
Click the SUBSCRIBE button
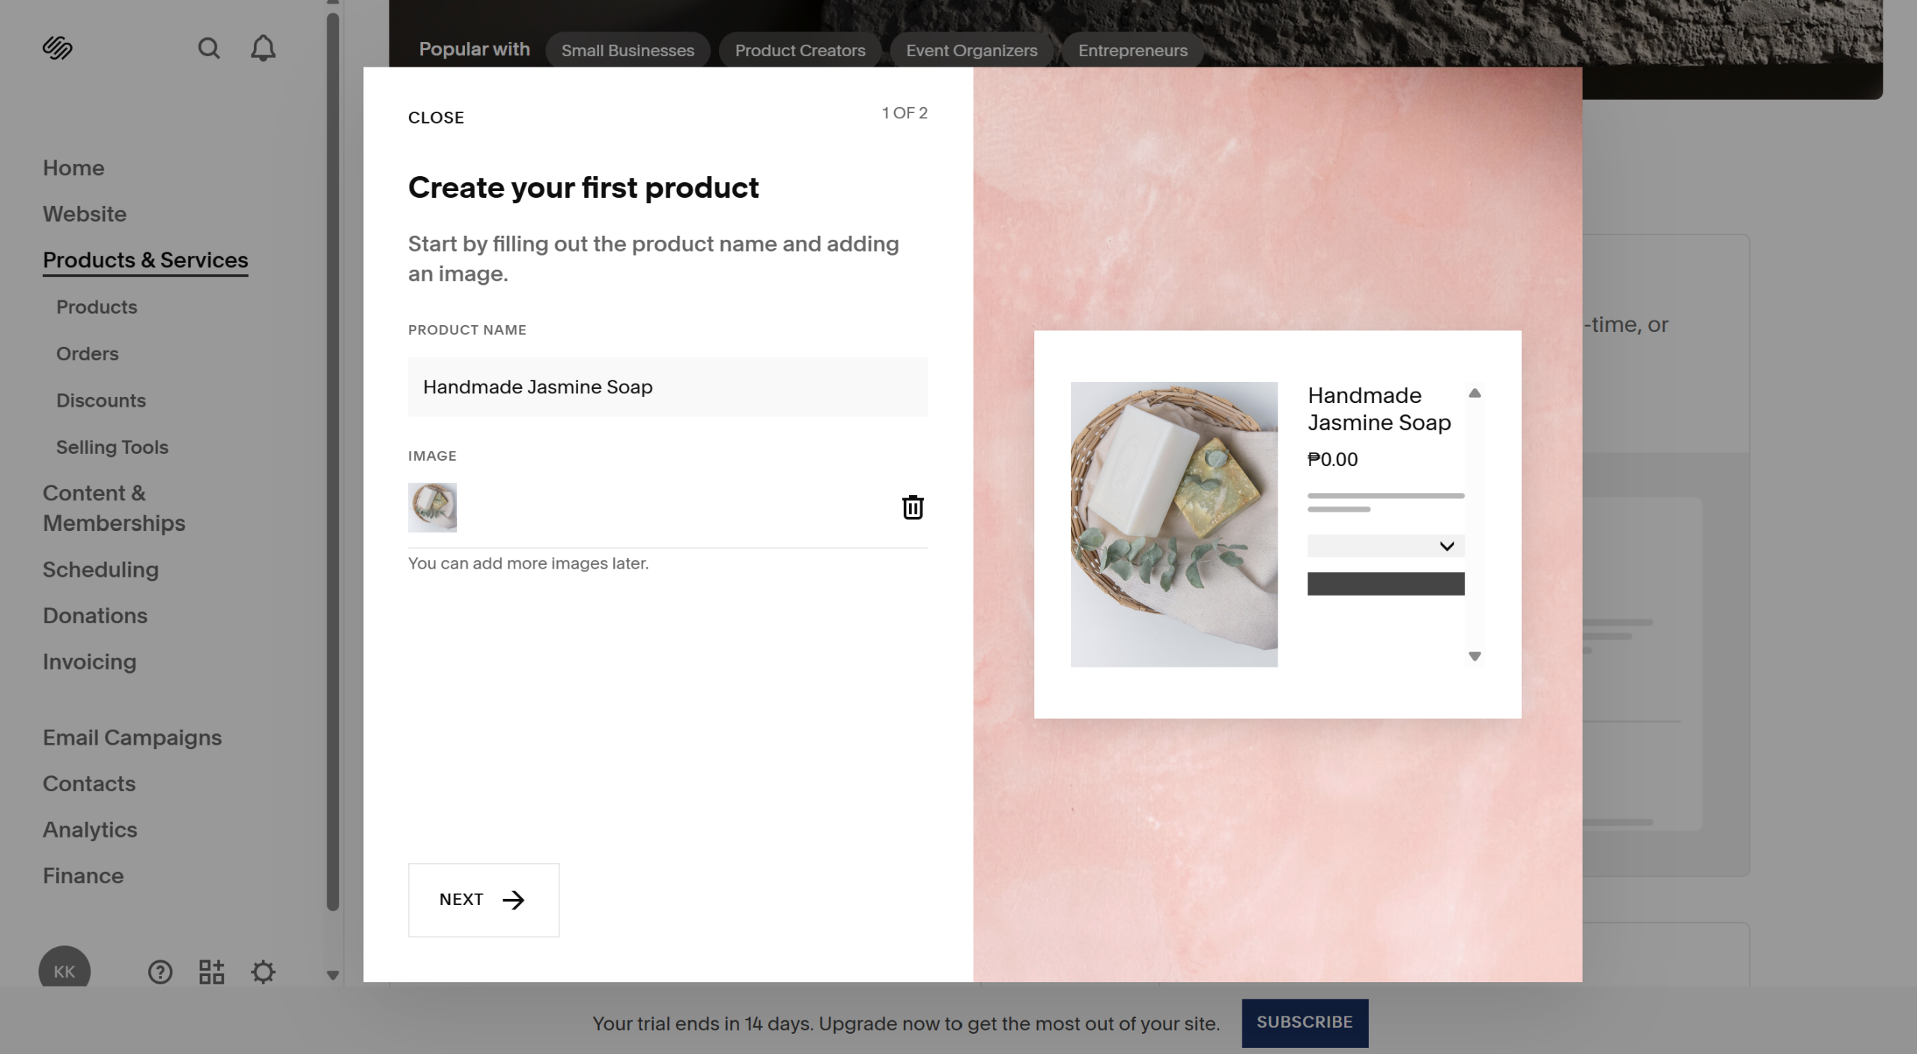point(1304,1023)
